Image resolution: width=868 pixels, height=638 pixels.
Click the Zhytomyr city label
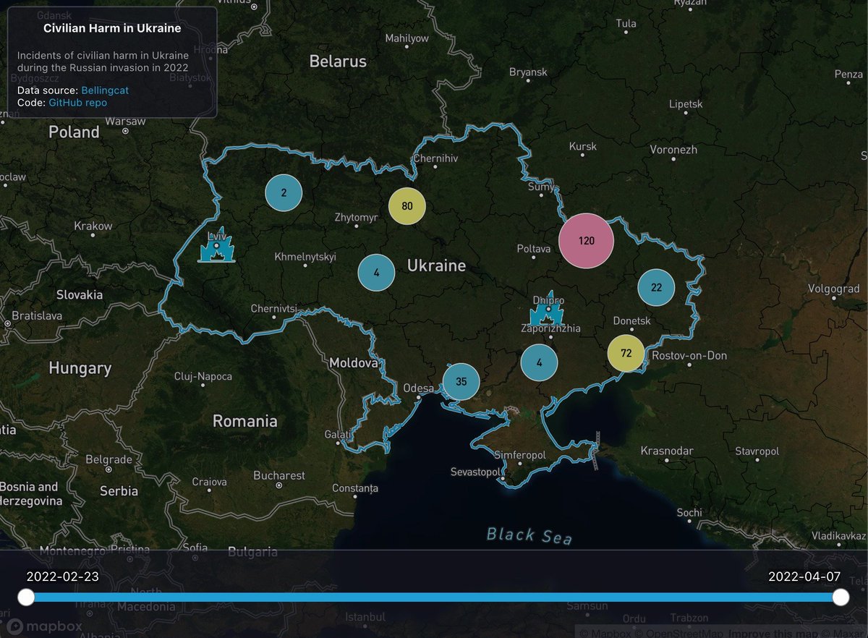click(x=357, y=217)
